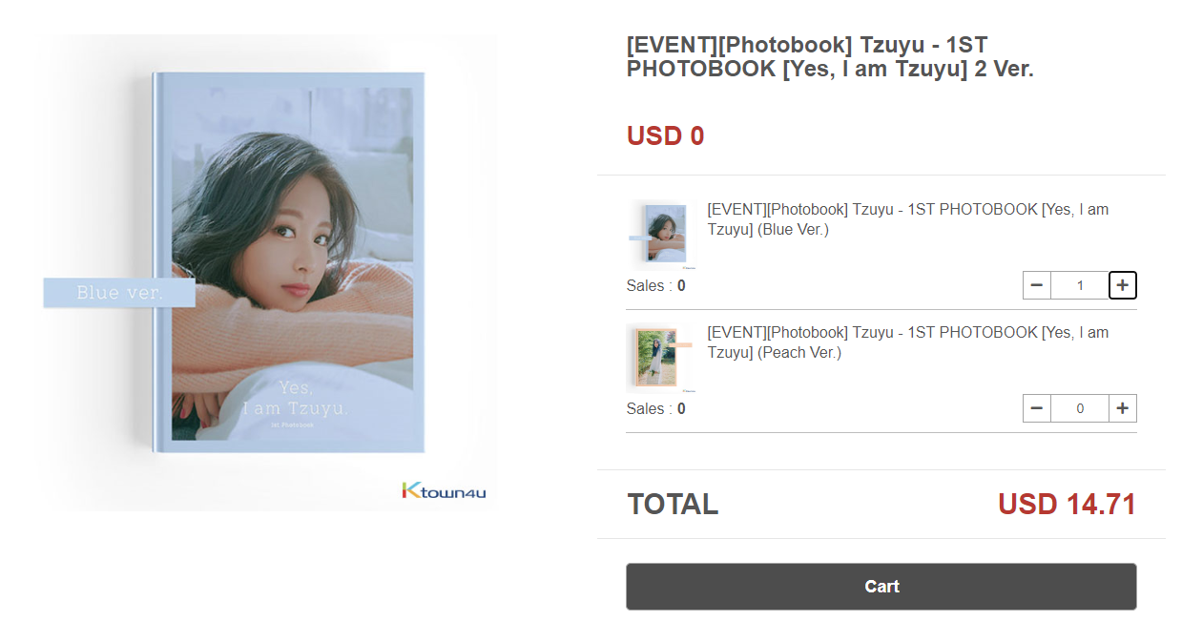Click the Blue ver. label on the cover
Image resolution: width=1182 pixels, height=642 pixels.
tap(119, 293)
